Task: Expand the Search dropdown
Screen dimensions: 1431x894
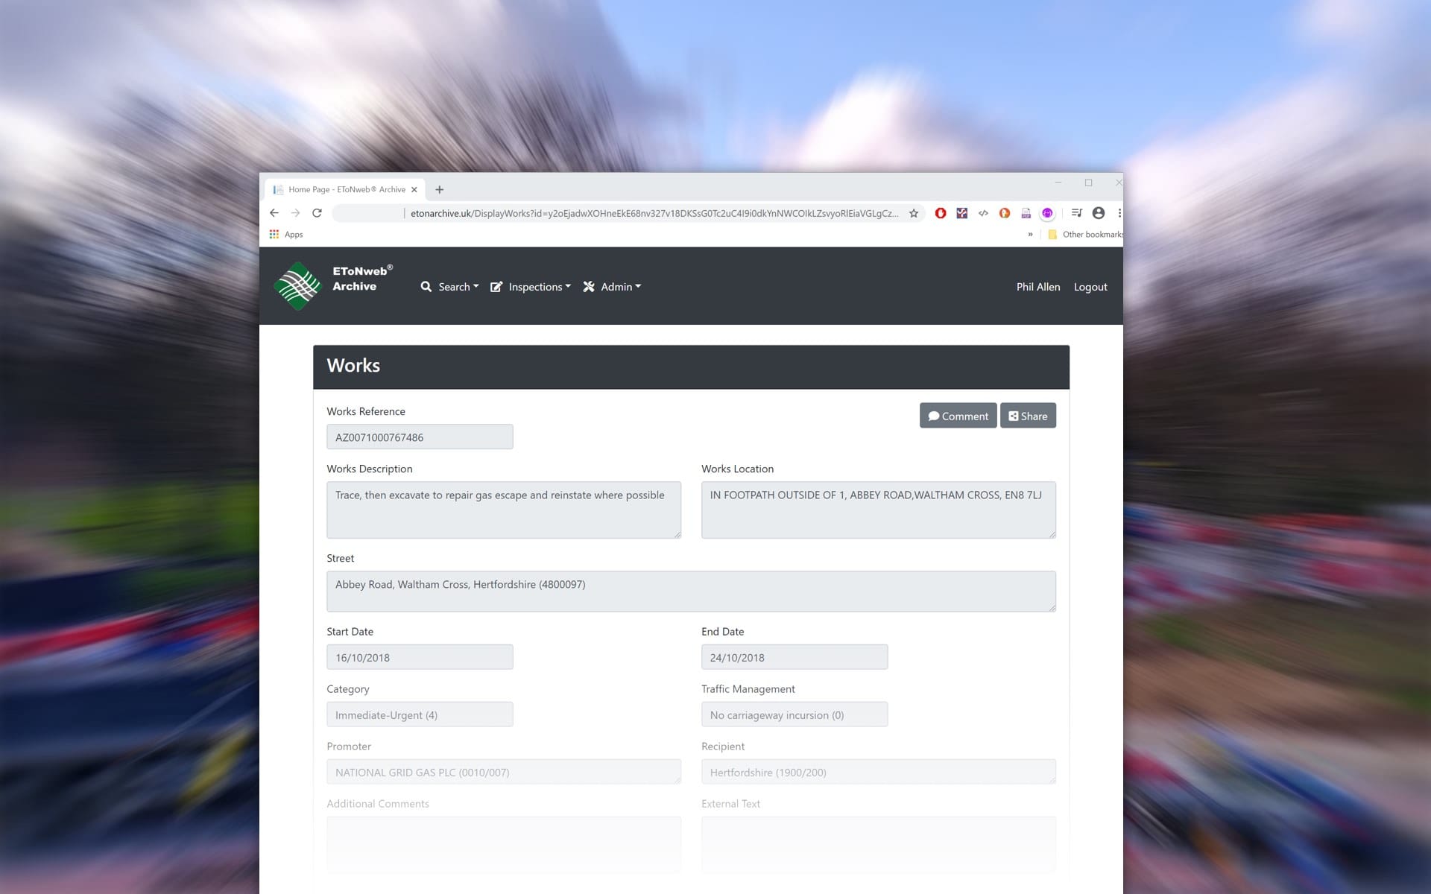Action: [x=457, y=287]
